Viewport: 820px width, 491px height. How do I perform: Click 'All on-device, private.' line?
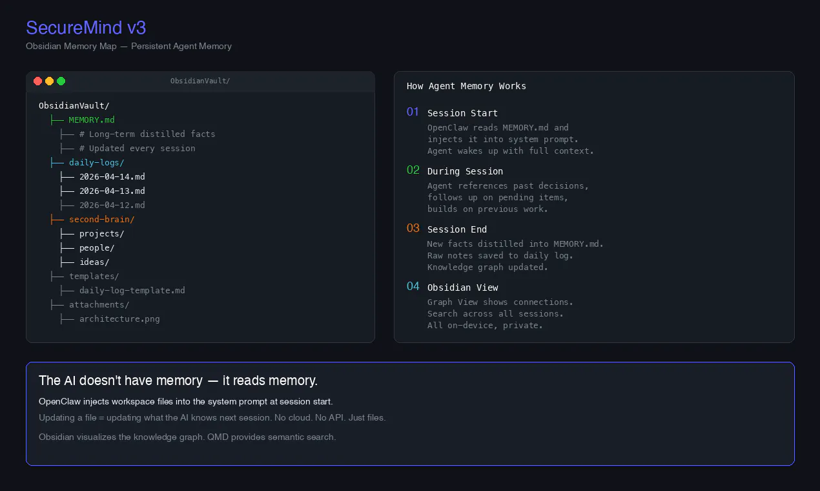[486, 325]
